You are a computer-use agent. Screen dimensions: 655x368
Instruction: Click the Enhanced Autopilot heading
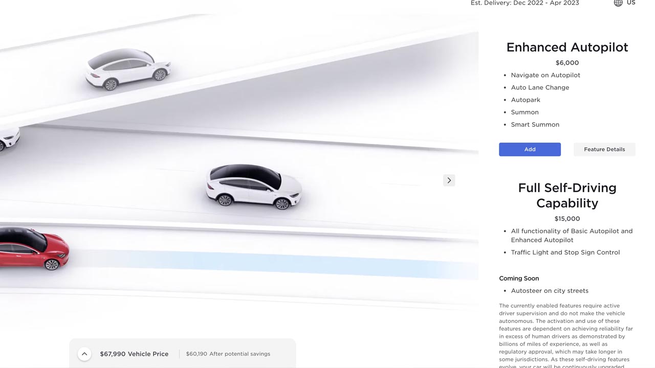coord(567,47)
